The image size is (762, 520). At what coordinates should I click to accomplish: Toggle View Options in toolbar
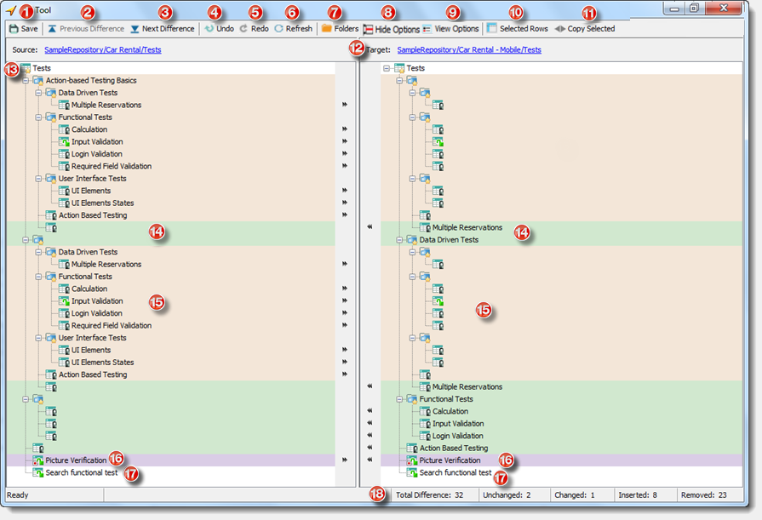point(450,29)
